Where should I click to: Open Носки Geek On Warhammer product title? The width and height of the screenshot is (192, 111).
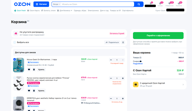click(x=42, y=60)
